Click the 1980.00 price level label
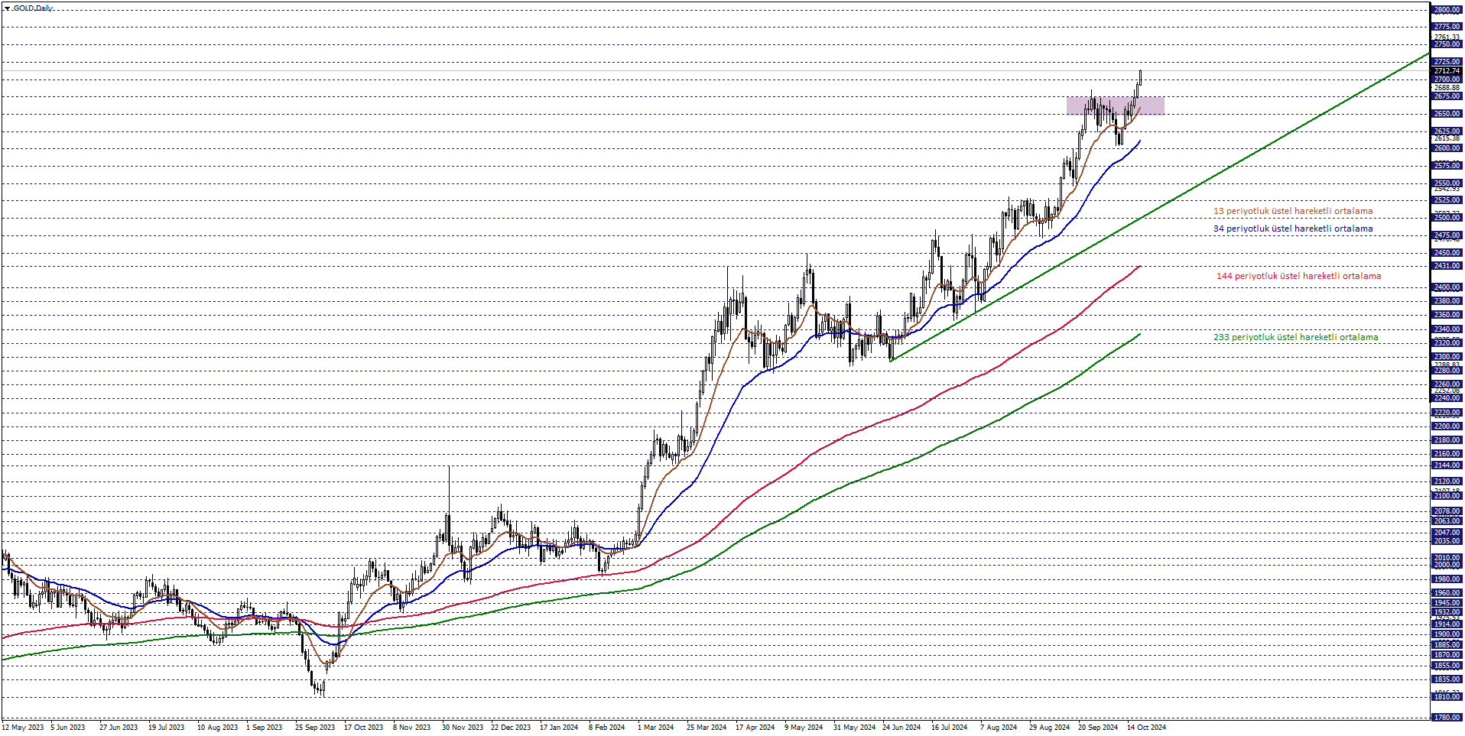 coord(1447,579)
